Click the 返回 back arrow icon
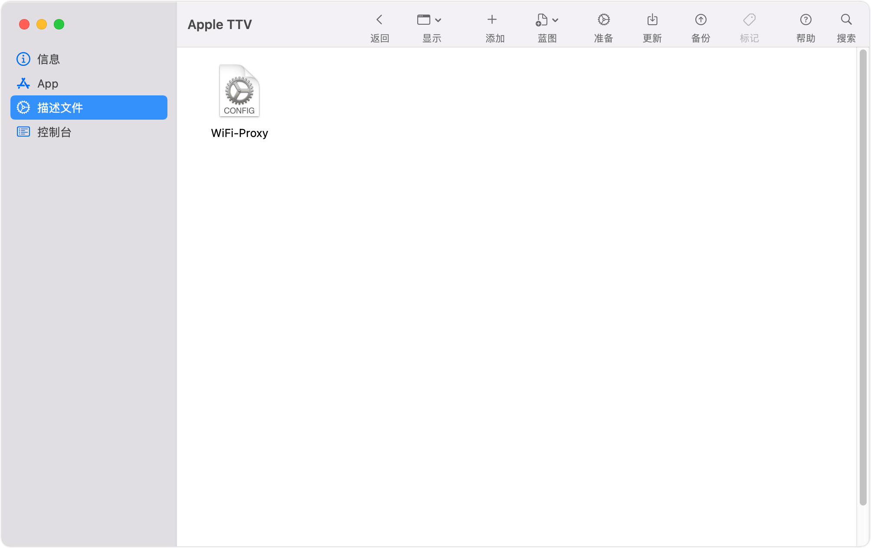The width and height of the screenshot is (871, 548). 380,20
